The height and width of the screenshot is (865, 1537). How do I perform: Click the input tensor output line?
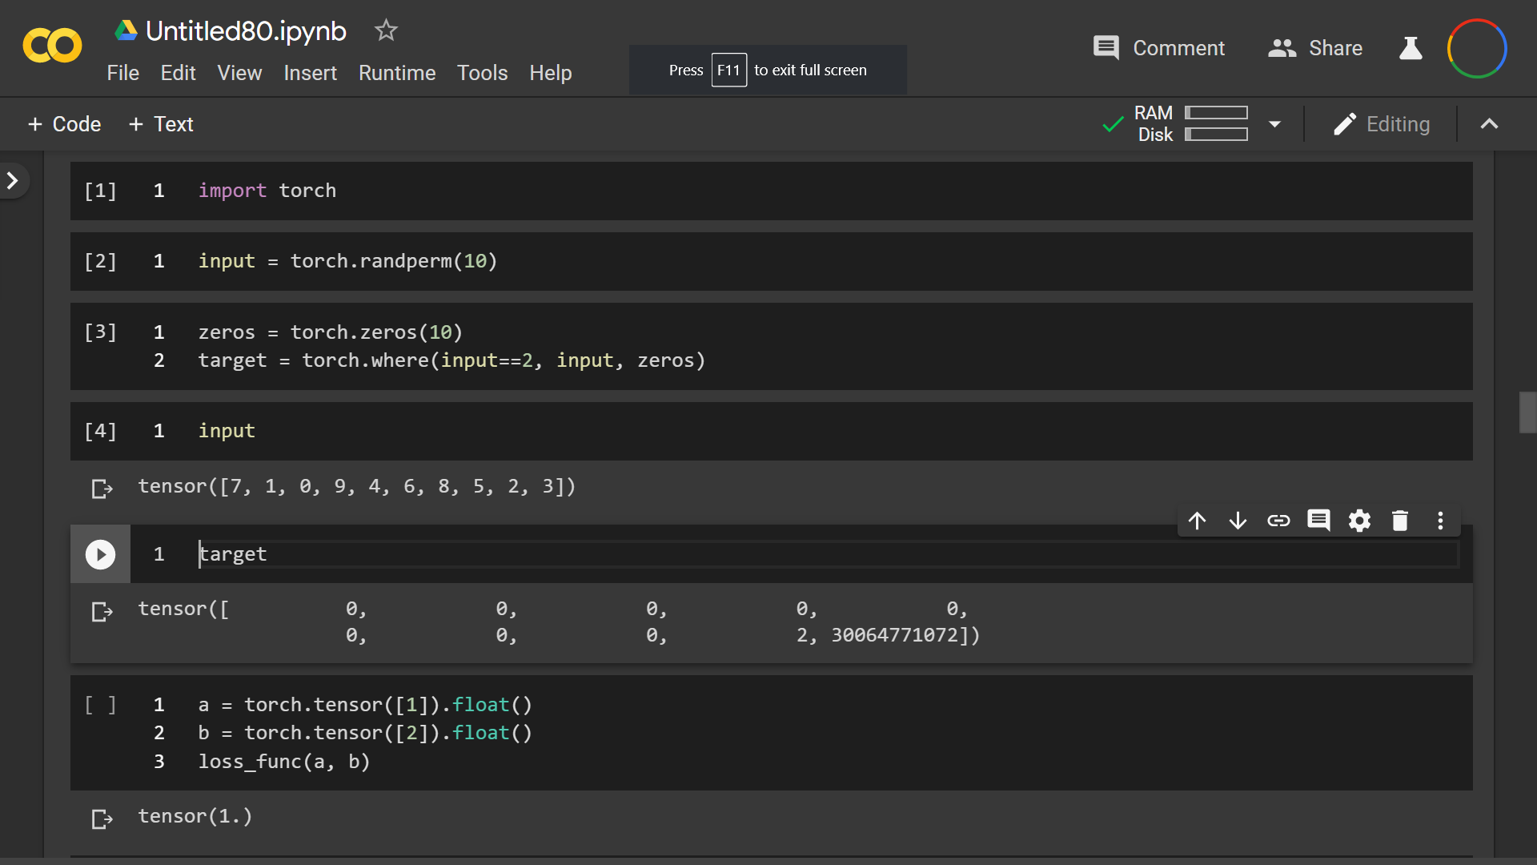(x=357, y=486)
